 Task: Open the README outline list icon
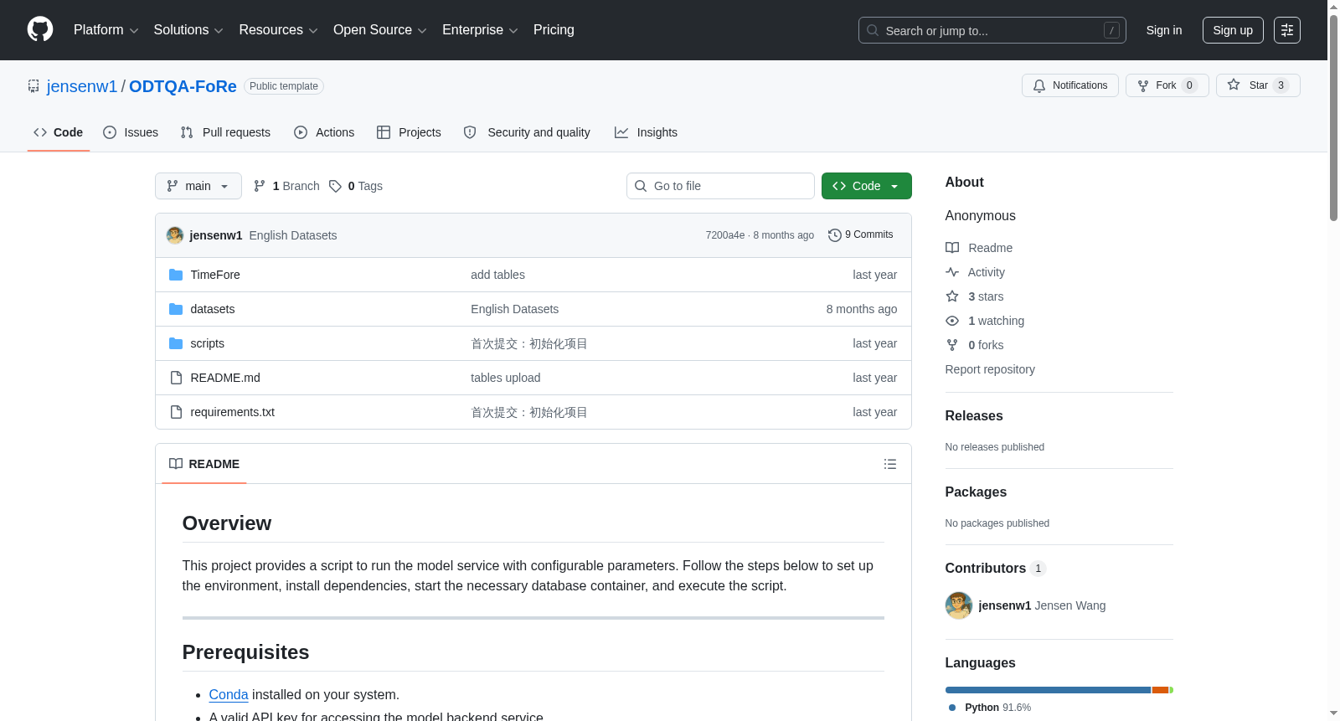(x=890, y=464)
